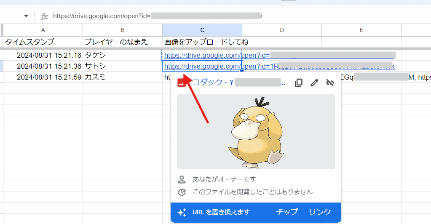Image resolution: width=431 pixels, height=224 pixels.
Task: Open the コダック file title link
Action: pyautogui.click(x=239, y=83)
